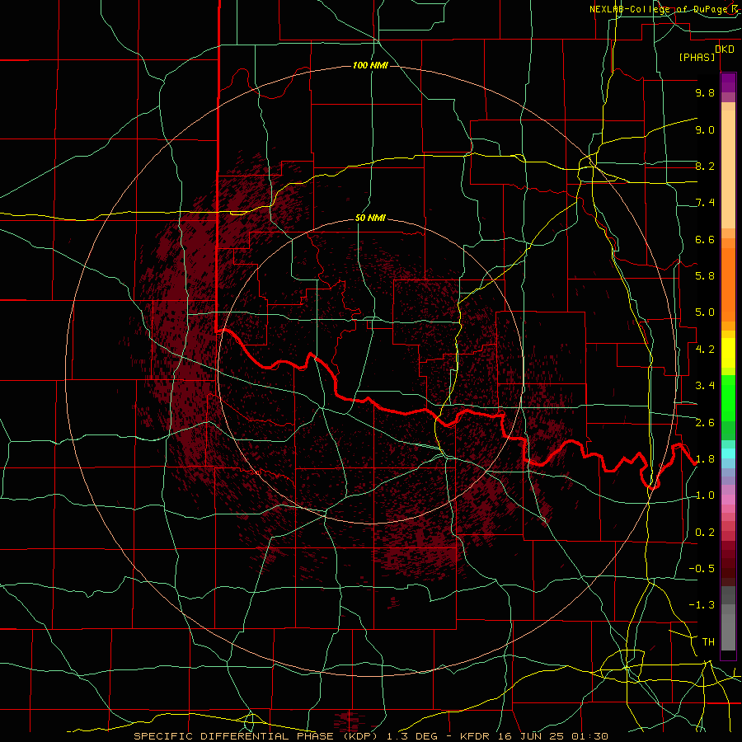This screenshot has height=742, width=742.
Task: Click the "-1.3" value on the color scale
Action: [702, 605]
